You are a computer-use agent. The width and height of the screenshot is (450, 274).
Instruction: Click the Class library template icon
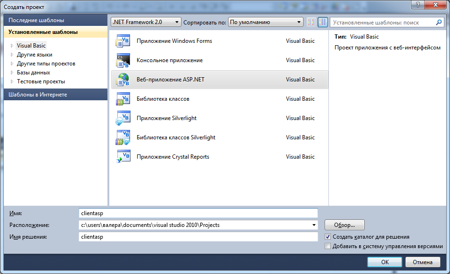(123, 99)
